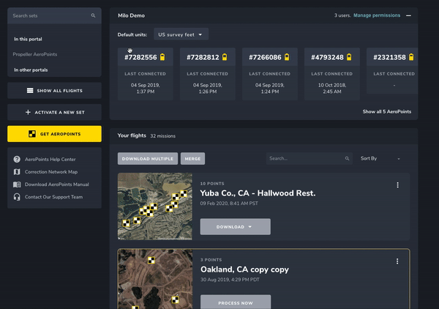This screenshot has width=439, height=309.
Task: Click the "10 POINTS" label on Yuba flight
Action: [x=212, y=184]
